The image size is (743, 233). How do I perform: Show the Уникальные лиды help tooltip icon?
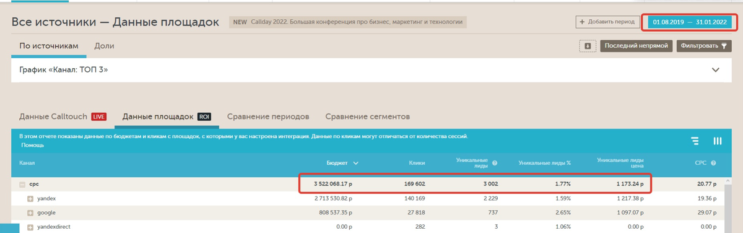tap(495, 164)
